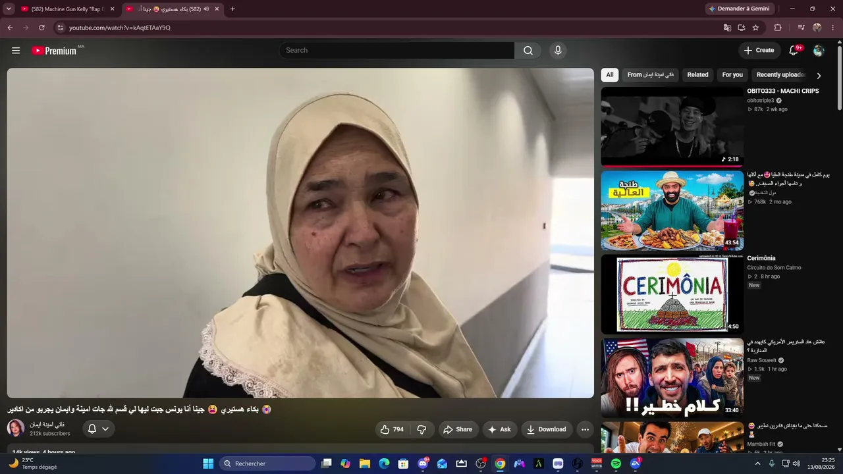Open more actions three-dot menu
843x474 pixels.
coord(585,429)
